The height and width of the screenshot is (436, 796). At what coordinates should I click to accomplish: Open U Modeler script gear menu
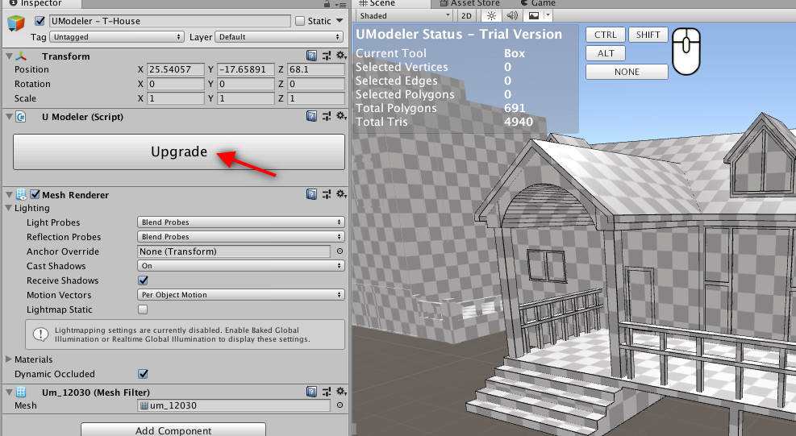pos(341,116)
